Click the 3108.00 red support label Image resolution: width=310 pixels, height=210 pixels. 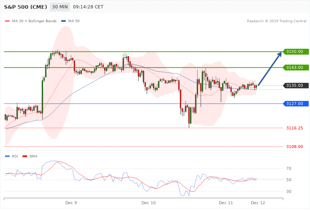pyautogui.click(x=295, y=147)
